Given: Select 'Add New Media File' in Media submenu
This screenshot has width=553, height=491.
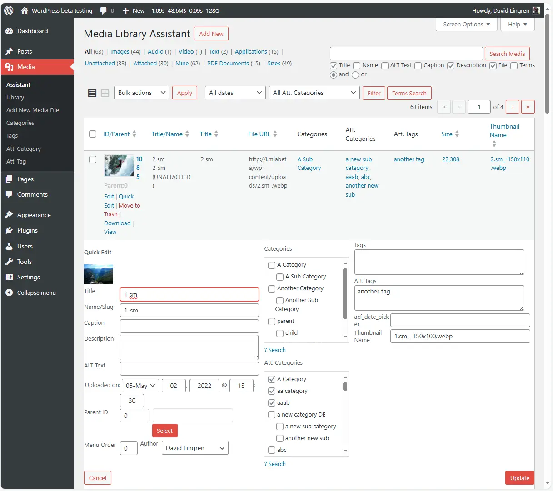Looking at the screenshot, I should (32, 110).
